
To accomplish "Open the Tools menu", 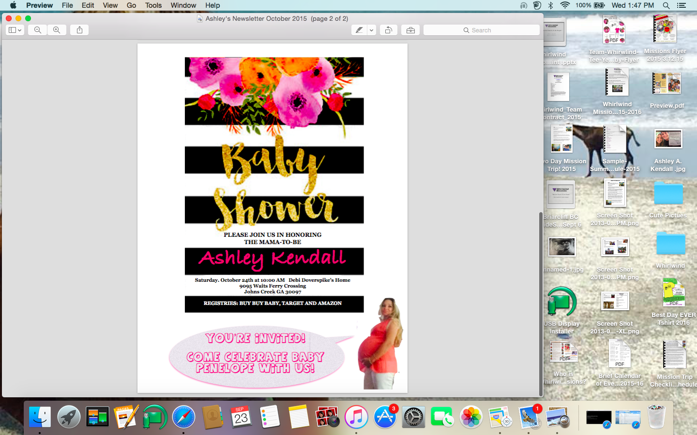I will (x=153, y=5).
